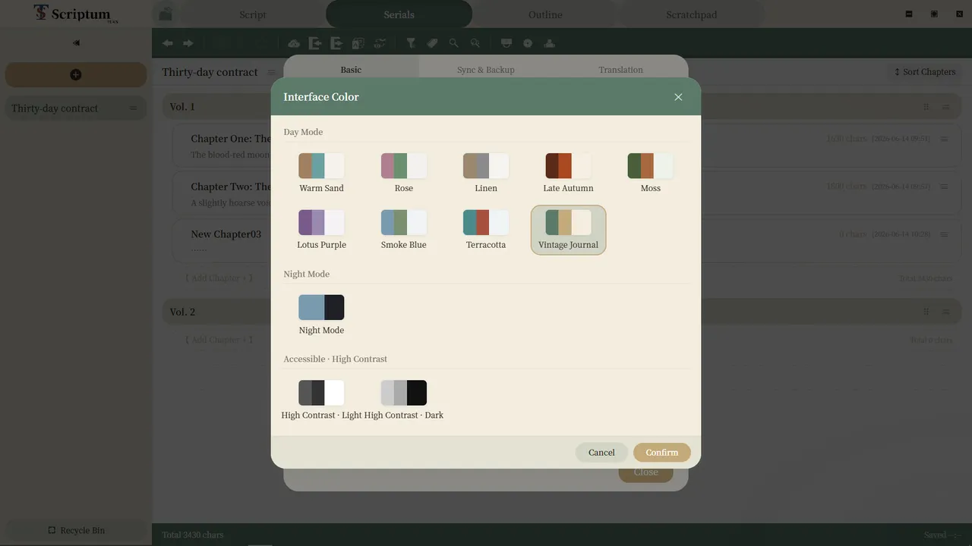Open the Thirty-day contract title menu icon
972x546 pixels.
pos(271,72)
